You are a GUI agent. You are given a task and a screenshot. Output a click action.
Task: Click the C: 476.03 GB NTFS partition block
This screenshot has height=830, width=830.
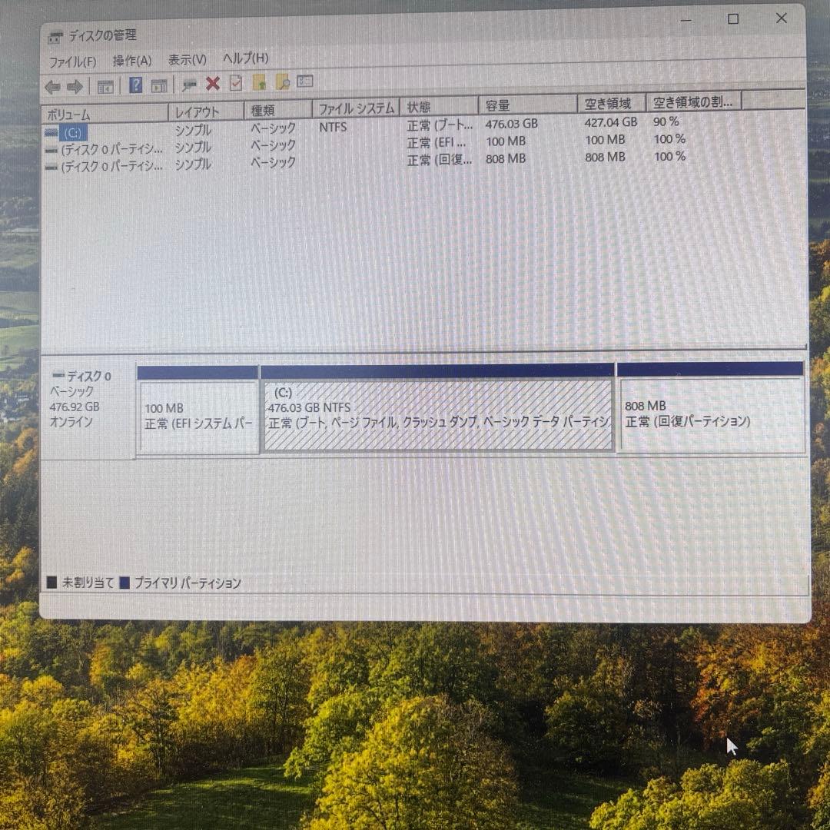click(438, 413)
